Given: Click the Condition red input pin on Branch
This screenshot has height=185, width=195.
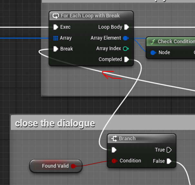Looking at the screenshot, I should (x=114, y=161).
